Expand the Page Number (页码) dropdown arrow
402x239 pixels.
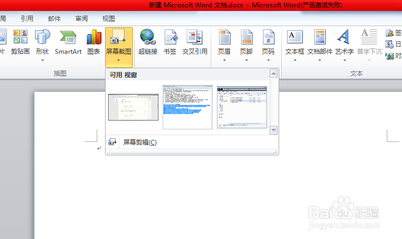point(268,61)
